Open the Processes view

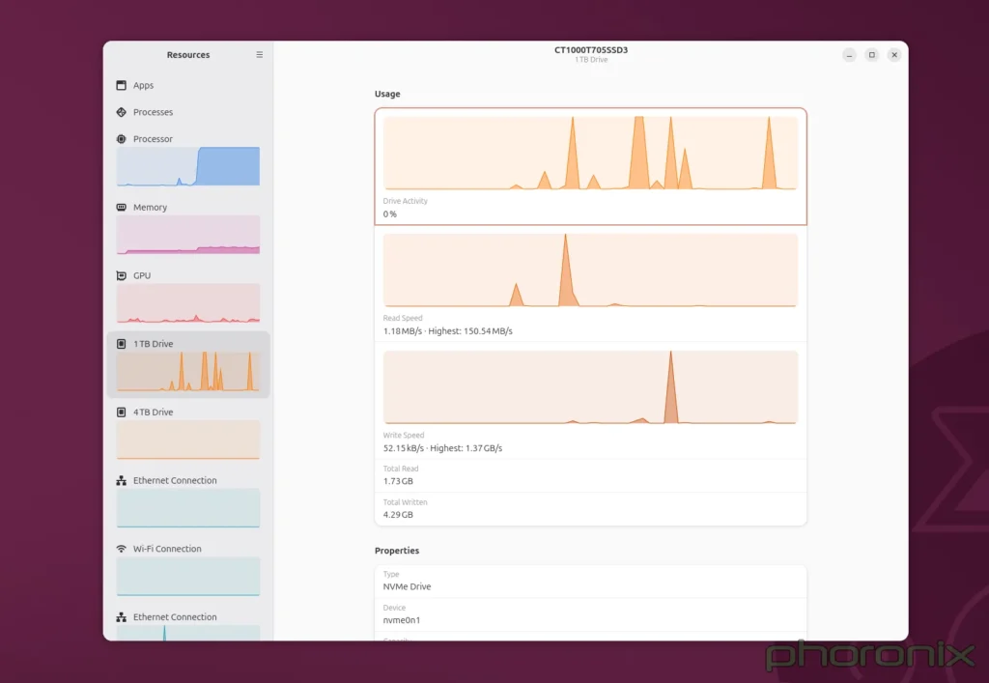[x=121, y=112]
